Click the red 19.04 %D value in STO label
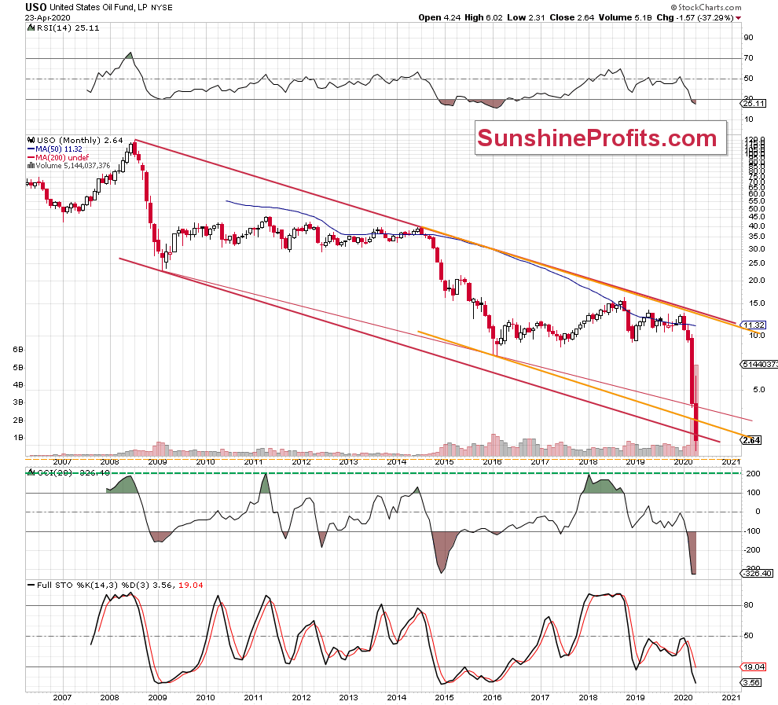778x705 pixels. coord(190,586)
